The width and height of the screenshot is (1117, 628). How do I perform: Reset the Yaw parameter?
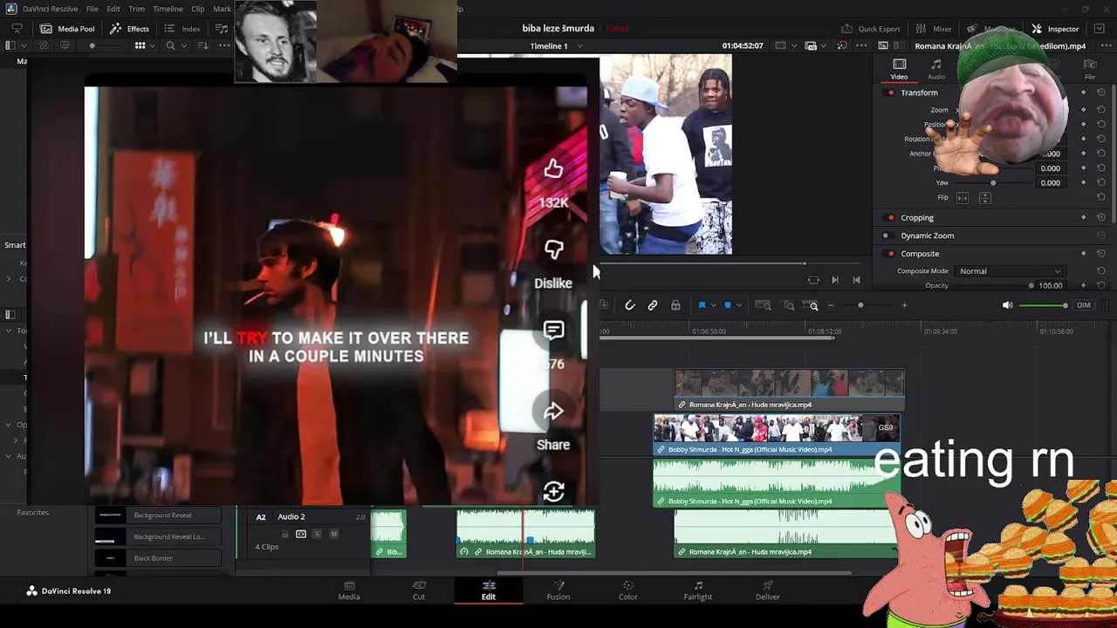pyautogui.click(x=1101, y=183)
